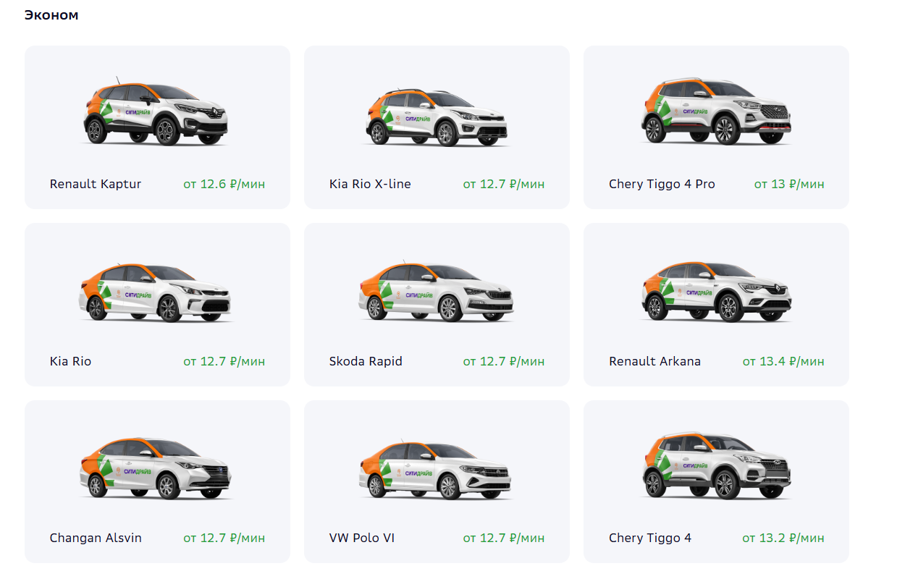Open the Skoda Rapid car picture

coord(437,291)
